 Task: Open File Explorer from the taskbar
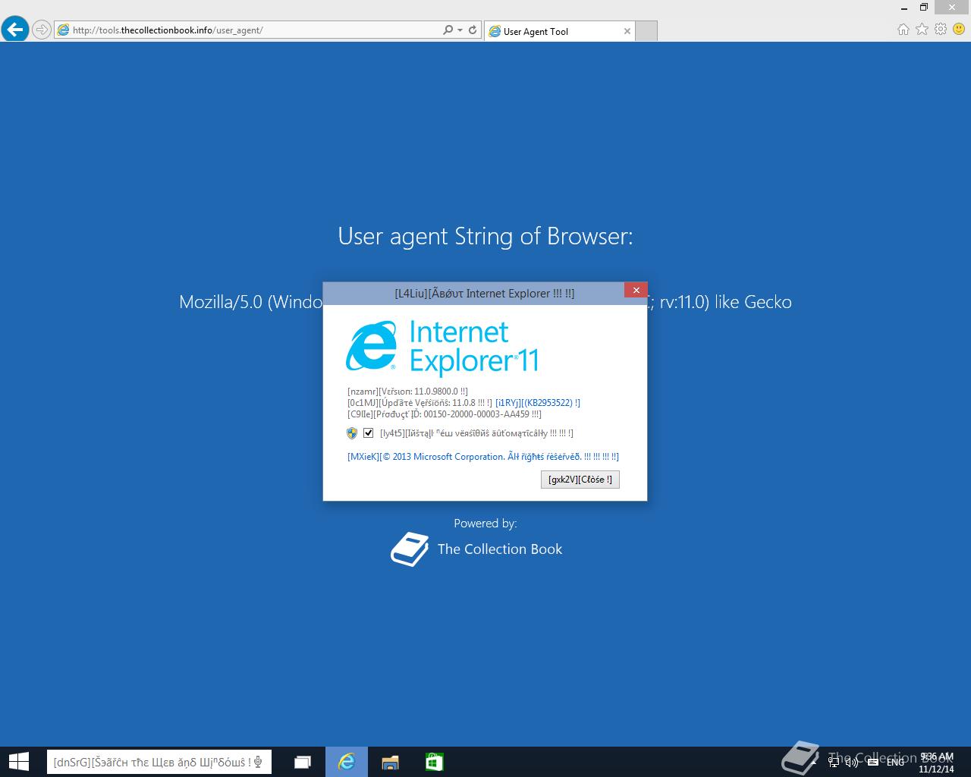point(390,762)
